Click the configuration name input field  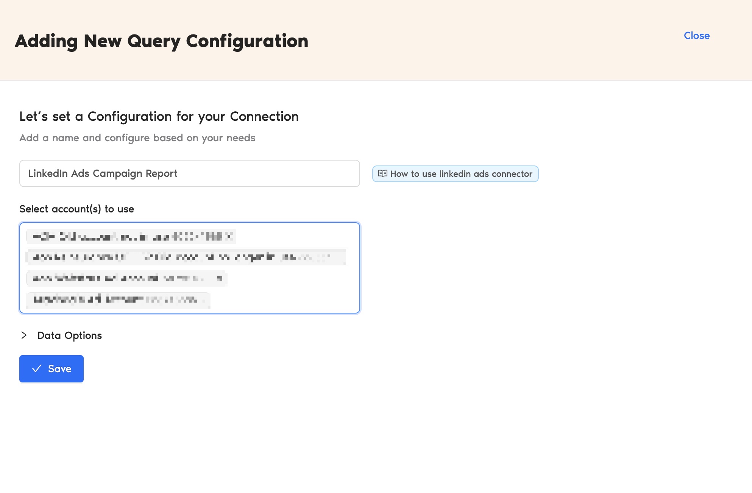click(x=190, y=173)
